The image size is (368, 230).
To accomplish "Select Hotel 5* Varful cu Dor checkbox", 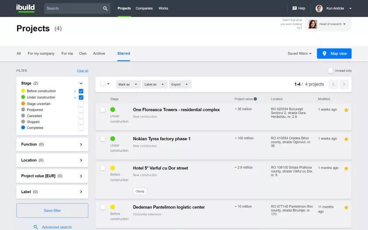I will point(103,168).
